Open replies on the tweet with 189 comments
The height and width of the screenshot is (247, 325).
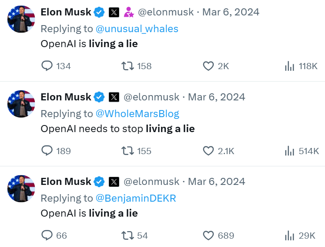[47, 151]
